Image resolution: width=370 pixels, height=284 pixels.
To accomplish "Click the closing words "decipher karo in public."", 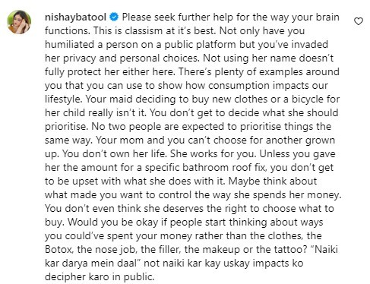I will pos(100,277).
